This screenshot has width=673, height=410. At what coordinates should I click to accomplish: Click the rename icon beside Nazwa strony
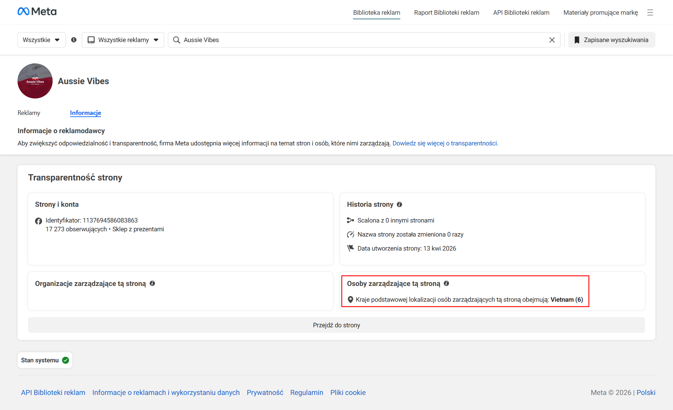pos(351,234)
